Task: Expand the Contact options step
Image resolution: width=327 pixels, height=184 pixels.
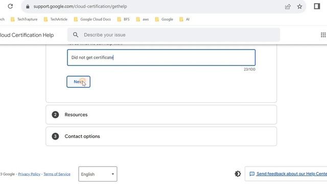Action: click(x=161, y=136)
